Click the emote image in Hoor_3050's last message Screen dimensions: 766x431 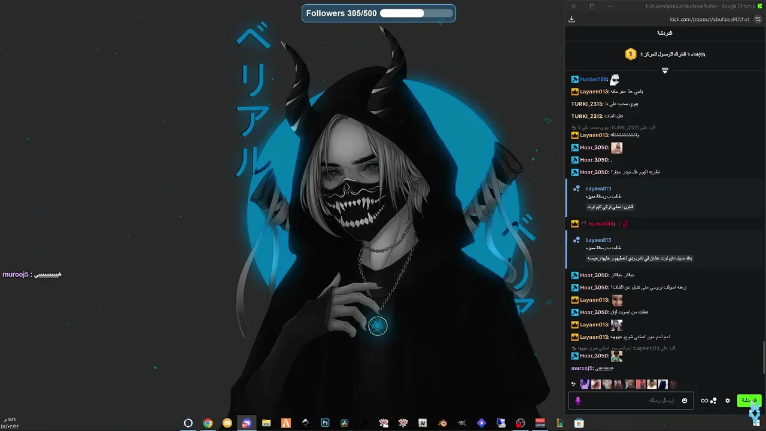pos(616,356)
